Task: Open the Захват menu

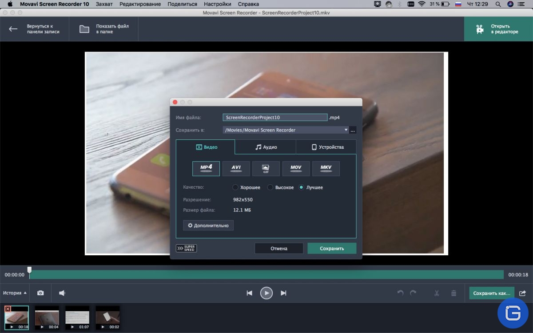Action: click(104, 4)
